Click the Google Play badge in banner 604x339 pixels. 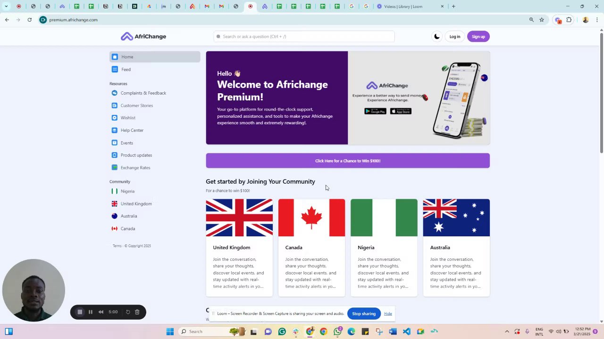(375, 111)
